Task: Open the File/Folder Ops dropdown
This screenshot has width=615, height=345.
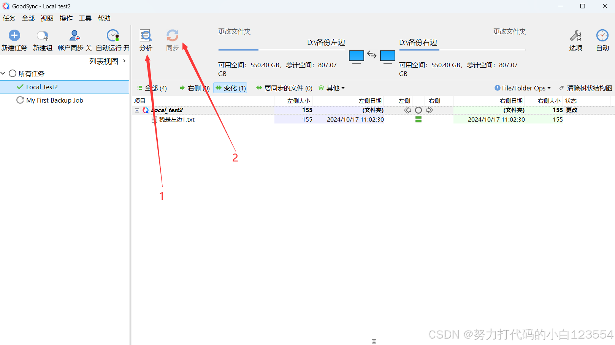Action: (523, 88)
